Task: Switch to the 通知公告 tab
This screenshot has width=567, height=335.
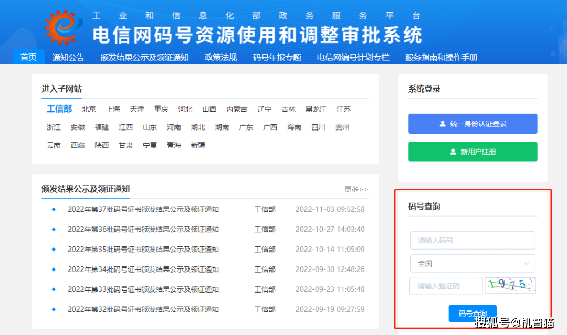Action: (68, 57)
